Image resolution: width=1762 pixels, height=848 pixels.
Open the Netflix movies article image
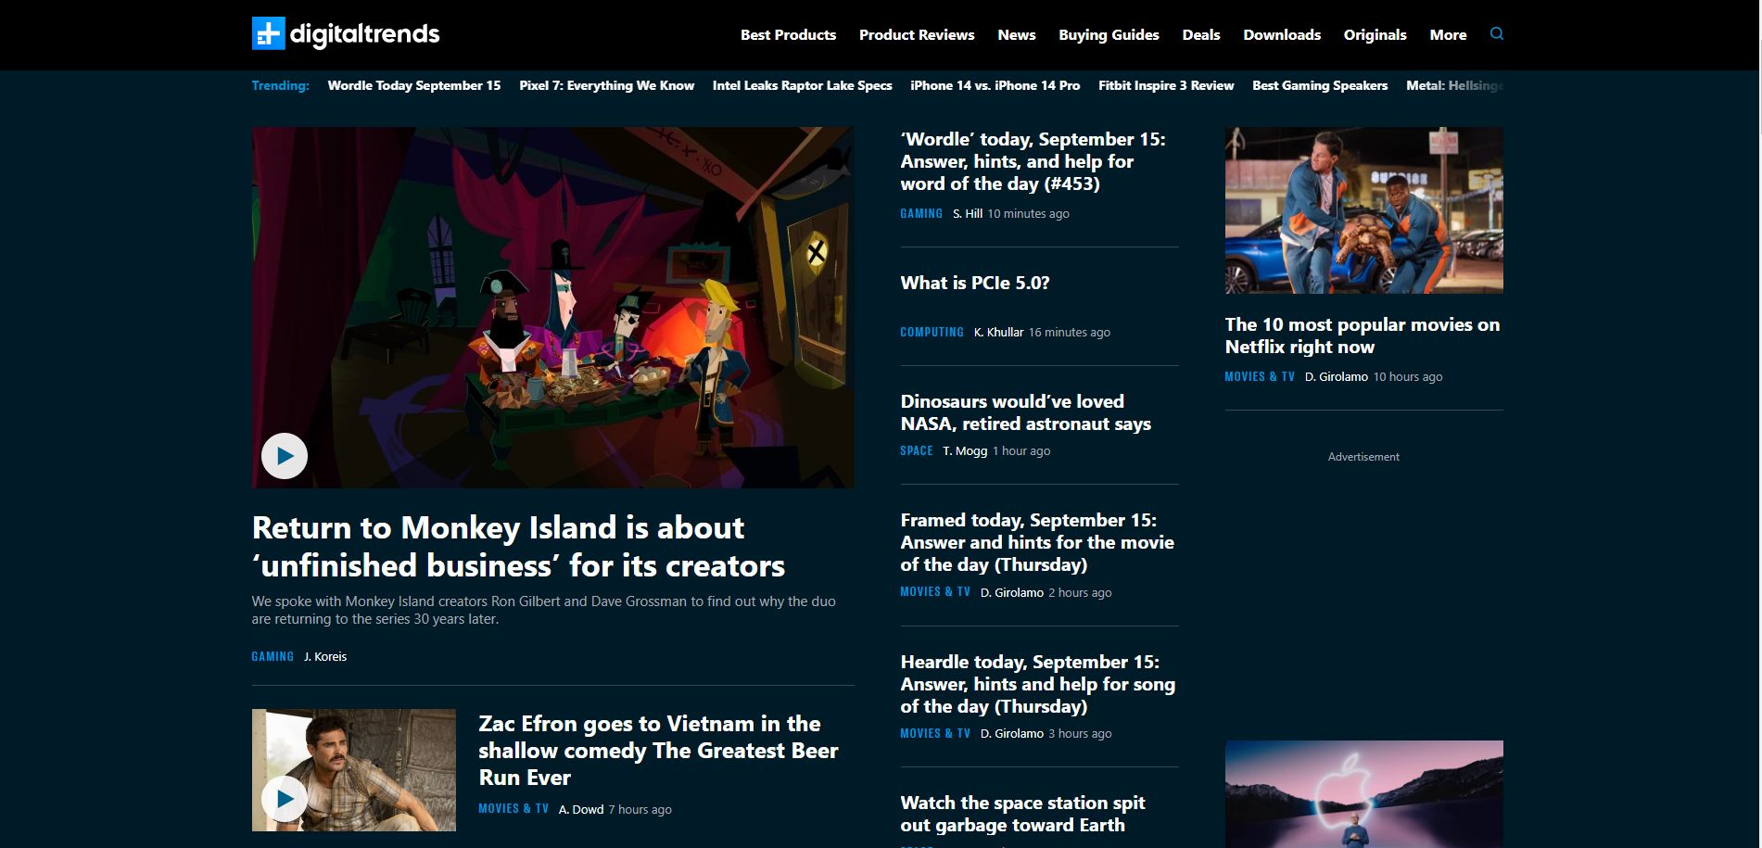1364,210
